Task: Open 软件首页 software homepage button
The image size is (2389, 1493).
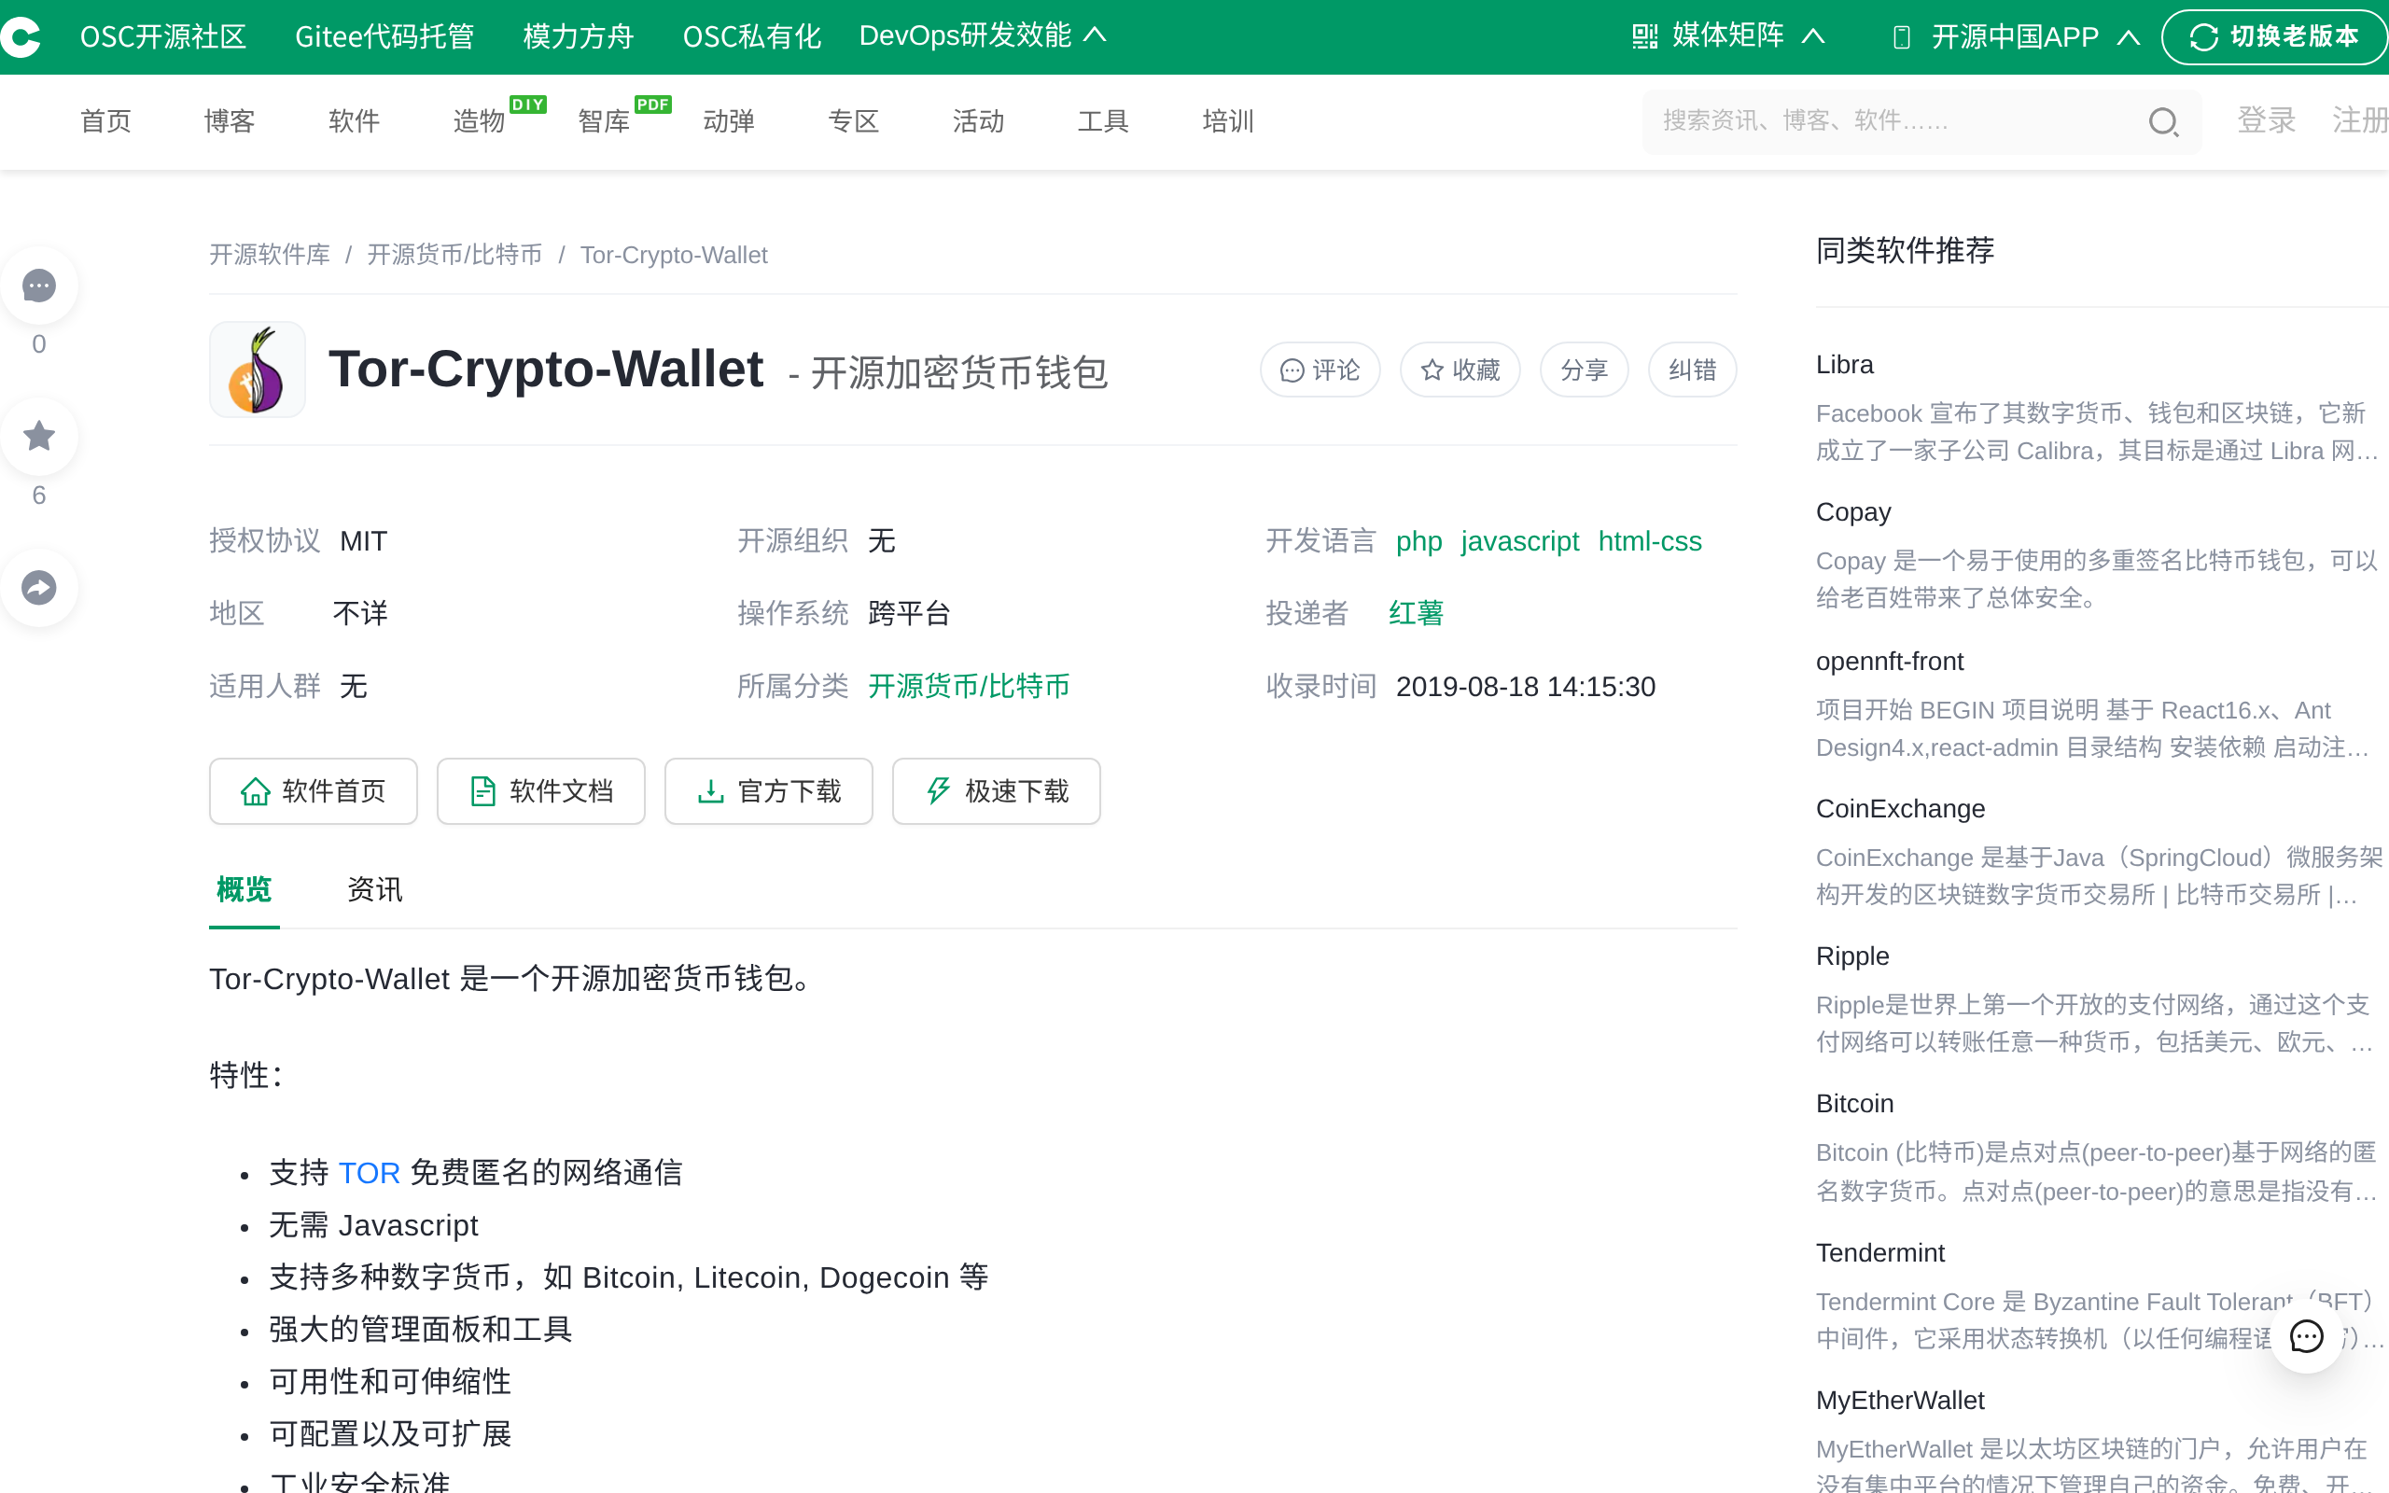Action: tap(313, 791)
